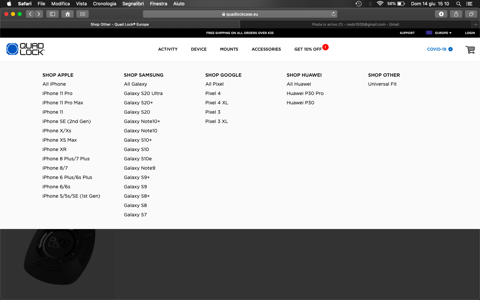Image resolution: width=480 pixels, height=300 pixels.
Task: Open the Finestra menu
Action: 159,4
